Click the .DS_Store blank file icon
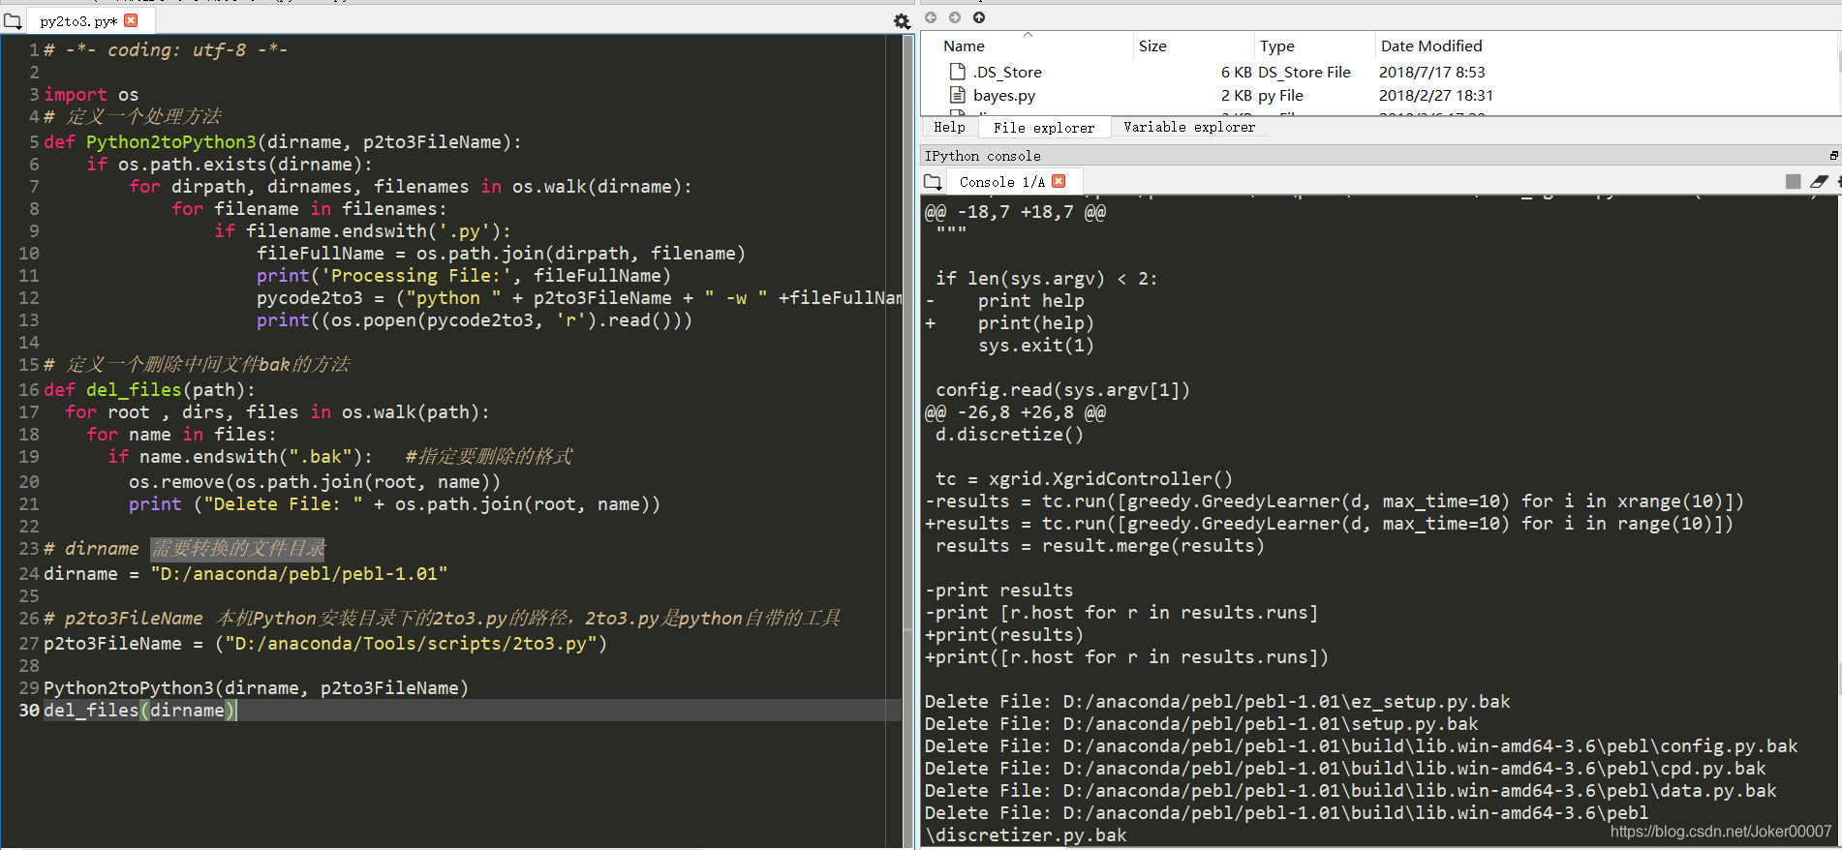 point(958,72)
